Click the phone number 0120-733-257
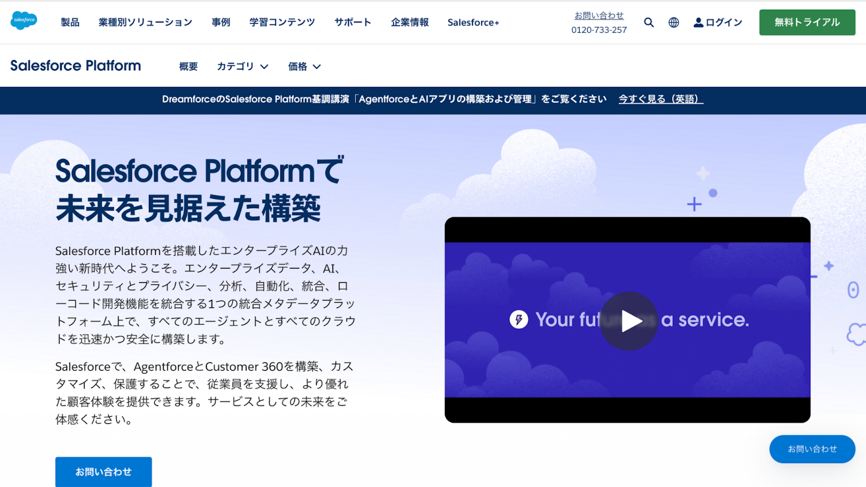This screenshot has width=866, height=487. (x=599, y=30)
